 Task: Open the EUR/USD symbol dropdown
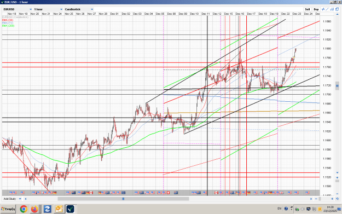(18, 9)
